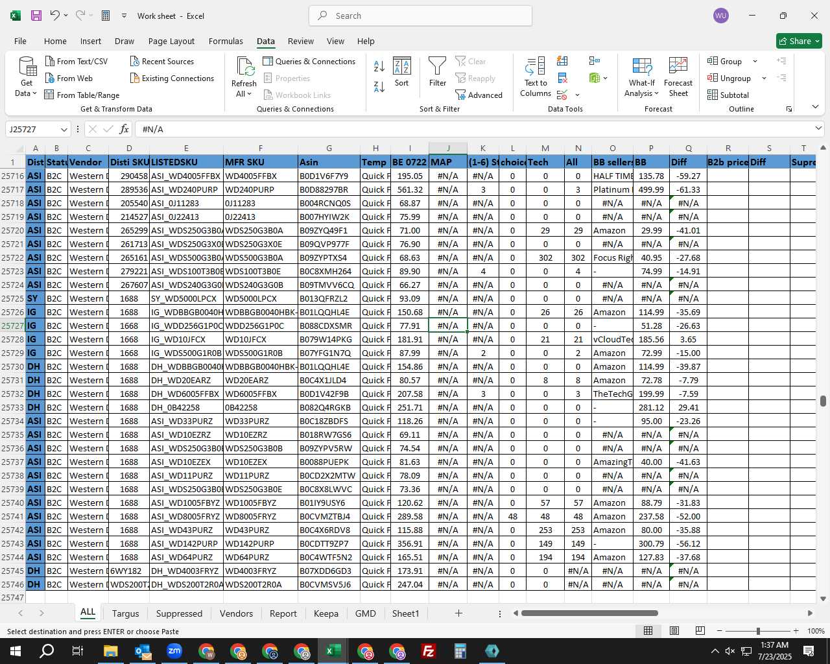Save the workbook using the Save icon
830x664 pixels.
(36, 16)
